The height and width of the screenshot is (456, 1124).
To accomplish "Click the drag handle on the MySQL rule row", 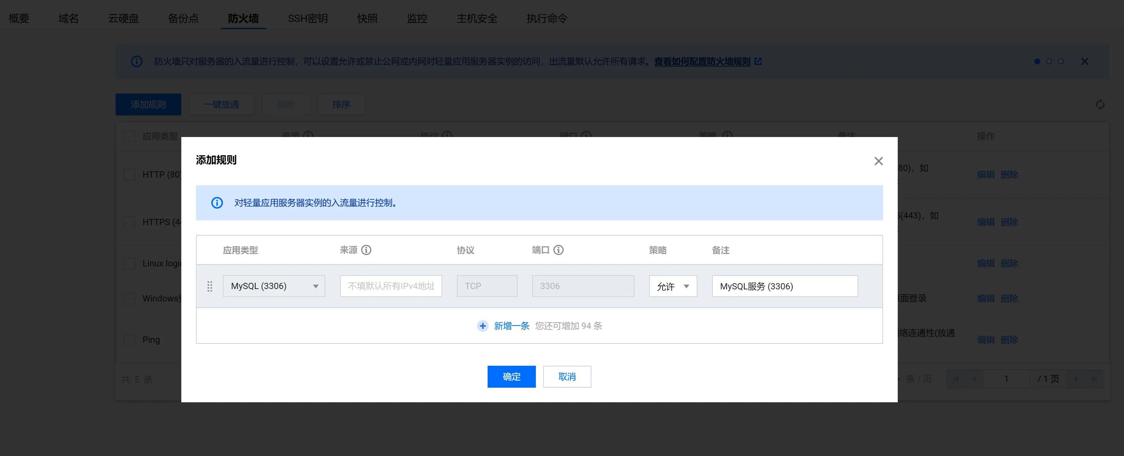I will coord(210,286).
